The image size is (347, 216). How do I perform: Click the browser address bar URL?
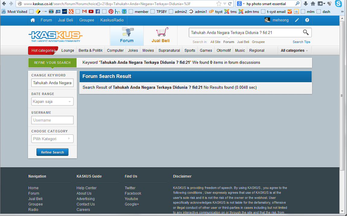click(107, 4)
